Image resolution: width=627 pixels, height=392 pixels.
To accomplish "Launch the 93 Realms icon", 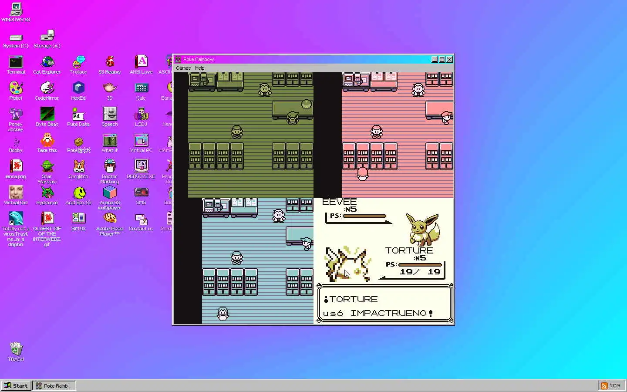I will tap(110, 65).
